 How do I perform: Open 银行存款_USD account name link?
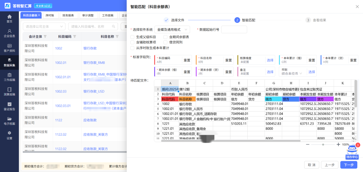[94, 91]
